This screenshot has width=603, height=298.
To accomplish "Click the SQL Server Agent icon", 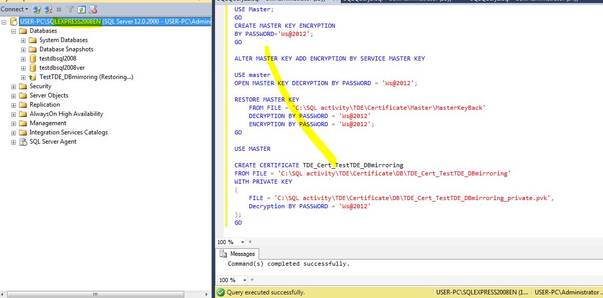I will [22, 141].
